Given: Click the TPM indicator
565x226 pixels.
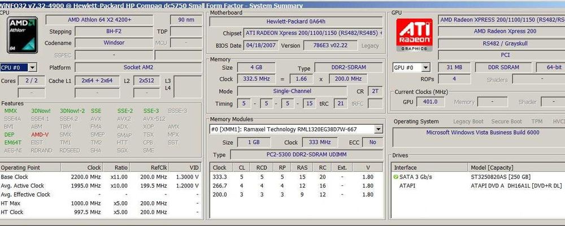Looking at the screenshot, I should 537,121.
